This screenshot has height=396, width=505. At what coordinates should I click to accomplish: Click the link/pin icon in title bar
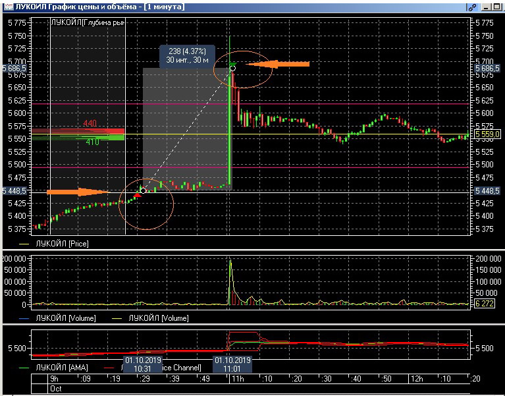(471, 6)
